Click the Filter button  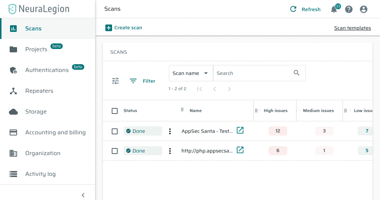[x=142, y=81]
